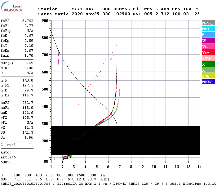Click the h`Es value 116.7
The width and height of the screenshot is (217, 186).
tap(28, 95)
